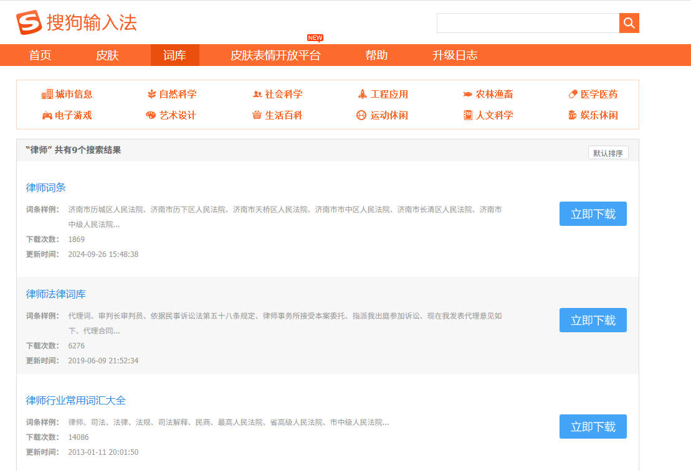Open 娱乐休闲 category link
691x471 pixels.
599,115
